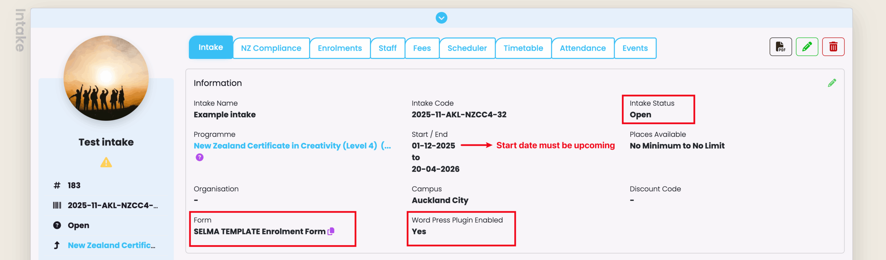Export the intake as PDF
Viewport: 886px width, 260px height.
(780, 47)
